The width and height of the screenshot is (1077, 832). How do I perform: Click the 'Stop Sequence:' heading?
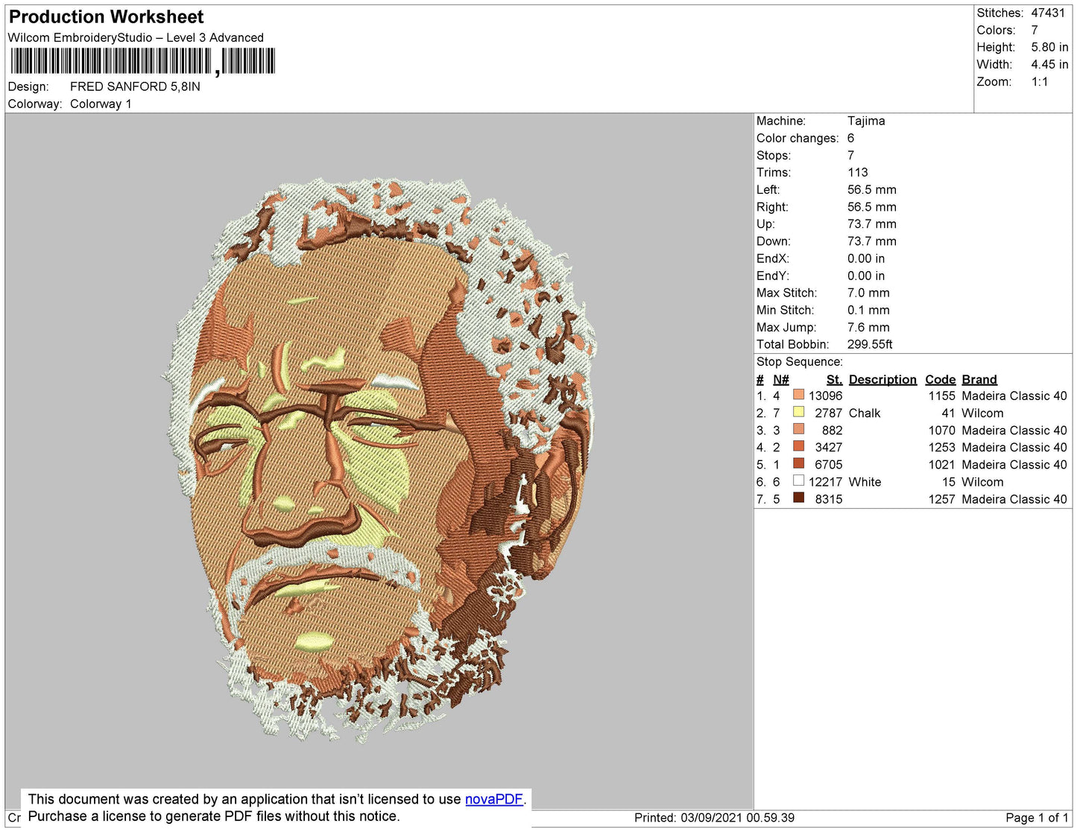(800, 361)
